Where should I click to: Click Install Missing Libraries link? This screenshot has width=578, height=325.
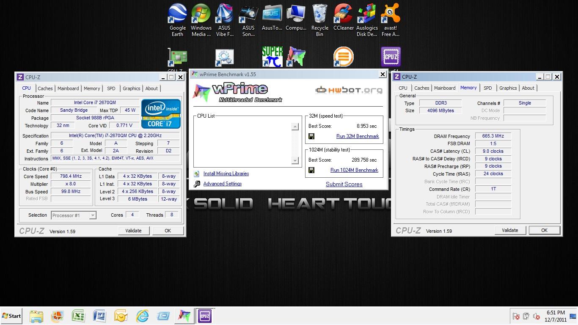tap(226, 174)
